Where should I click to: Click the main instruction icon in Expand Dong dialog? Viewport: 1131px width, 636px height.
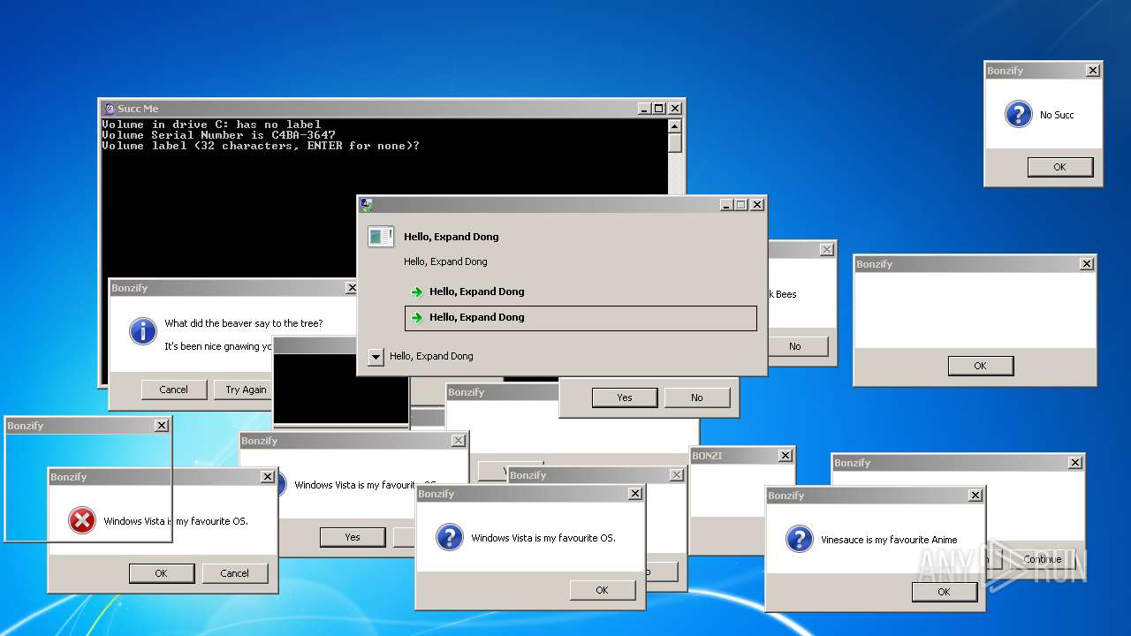381,236
